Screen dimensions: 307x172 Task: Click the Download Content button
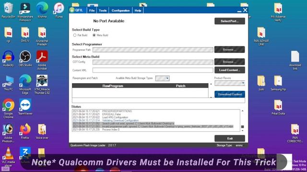(x=230, y=94)
